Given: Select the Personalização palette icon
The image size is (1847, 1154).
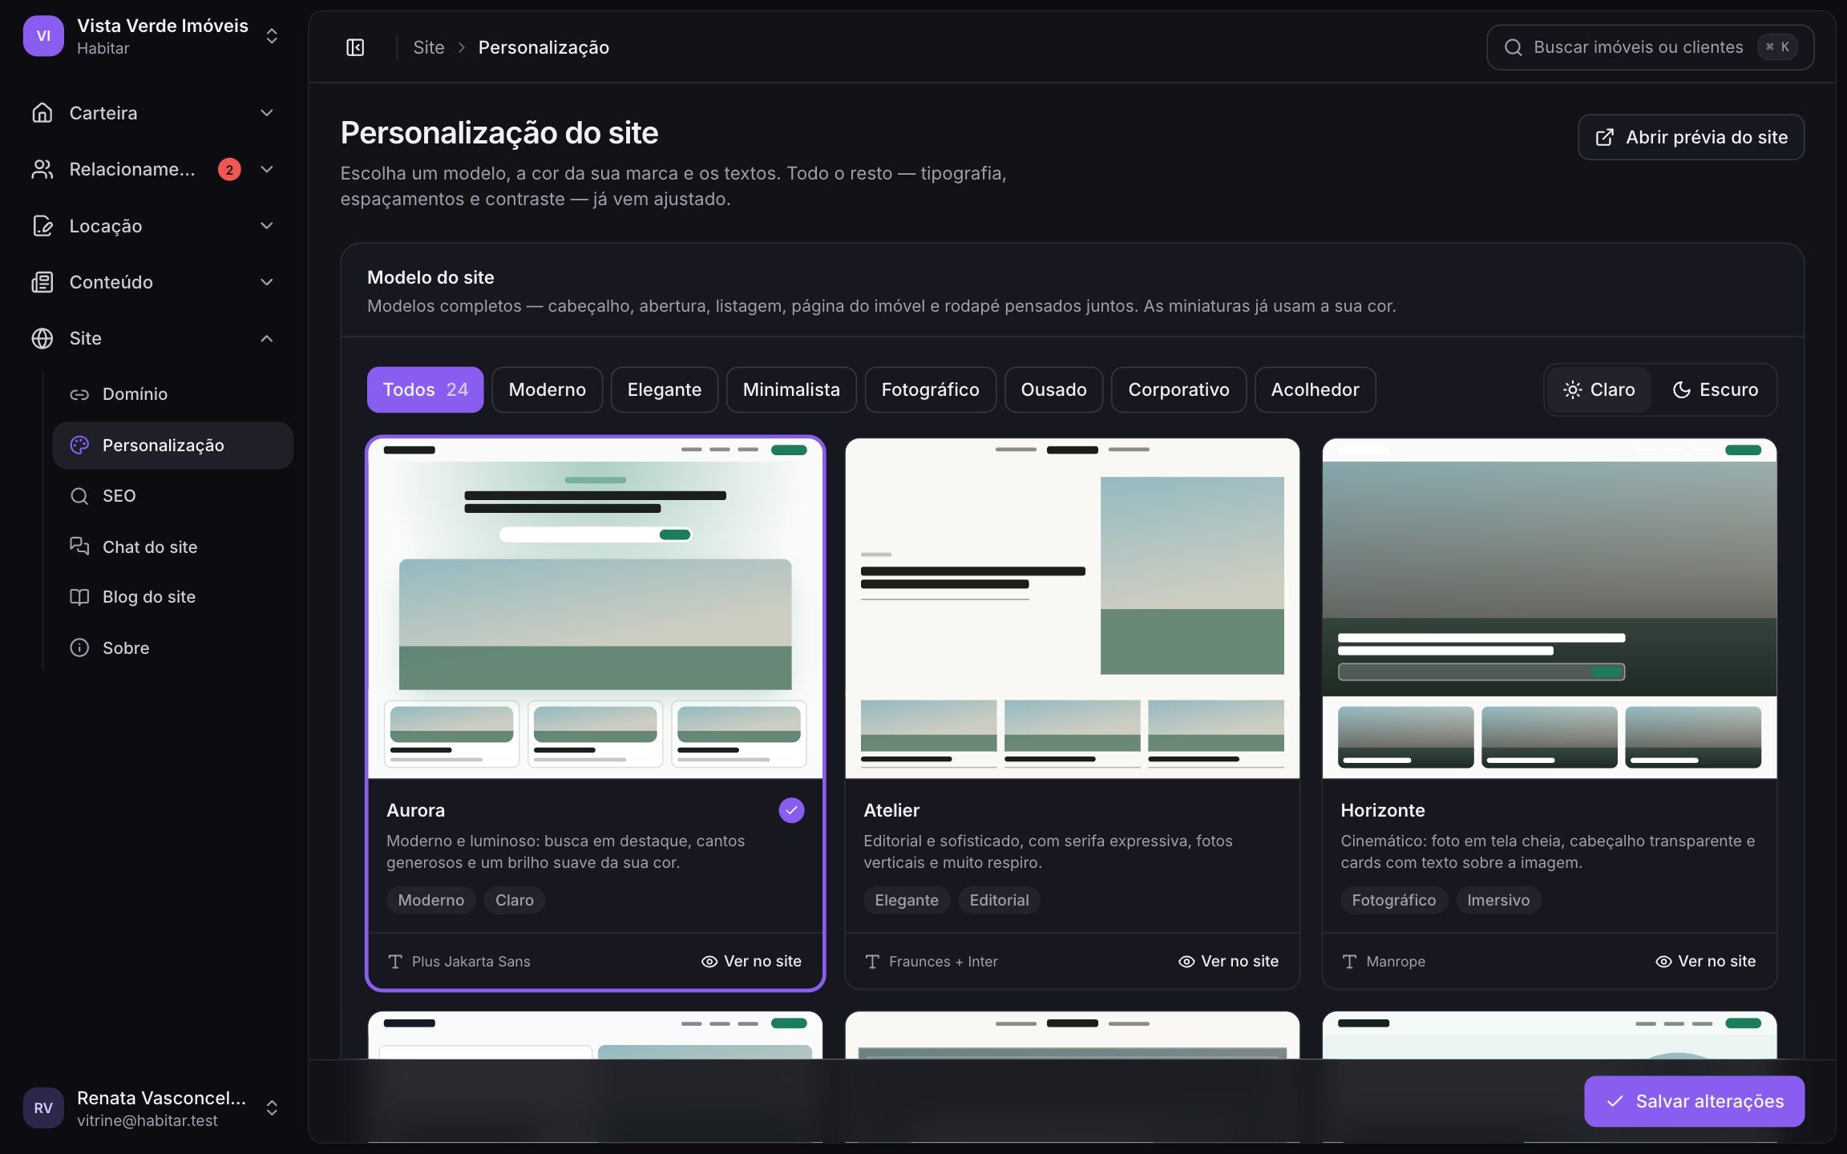Looking at the screenshot, I should click(79, 446).
